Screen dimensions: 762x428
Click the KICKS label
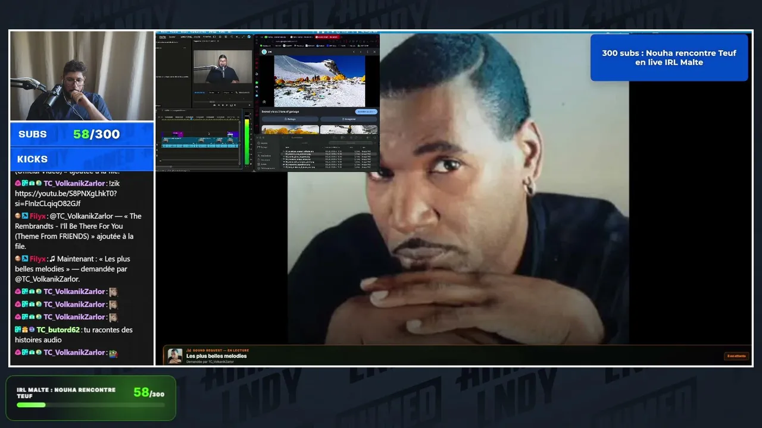click(x=32, y=159)
